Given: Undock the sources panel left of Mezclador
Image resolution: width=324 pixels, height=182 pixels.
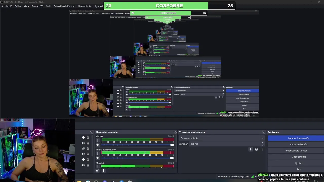Looking at the screenshot, I should point(92,132).
